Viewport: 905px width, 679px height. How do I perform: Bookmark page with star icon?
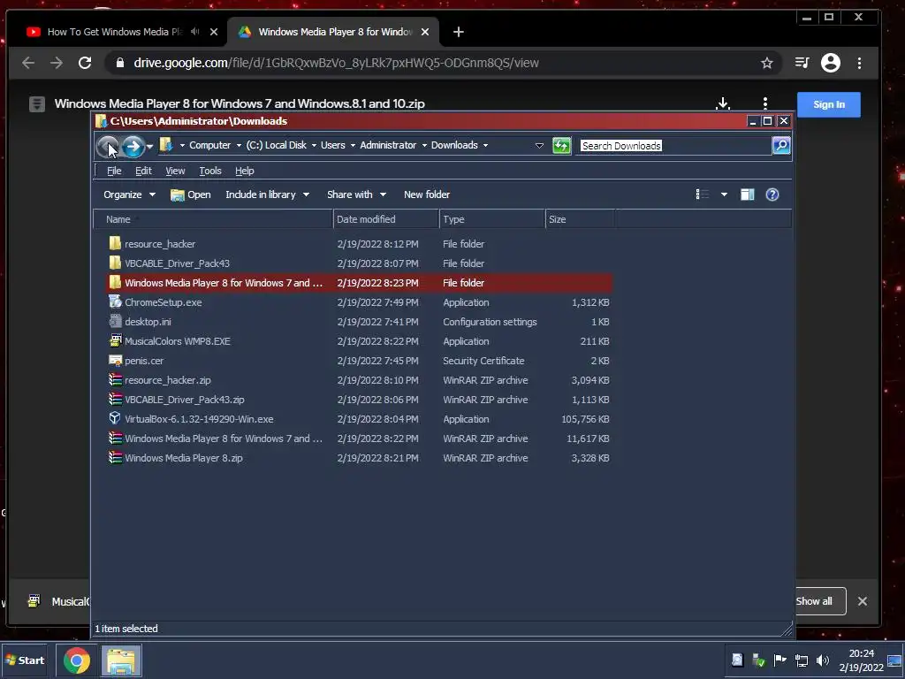pyautogui.click(x=766, y=63)
